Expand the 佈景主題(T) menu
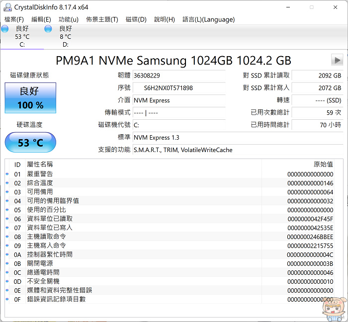Screen dimensions: 348x322 click(x=102, y=19)
